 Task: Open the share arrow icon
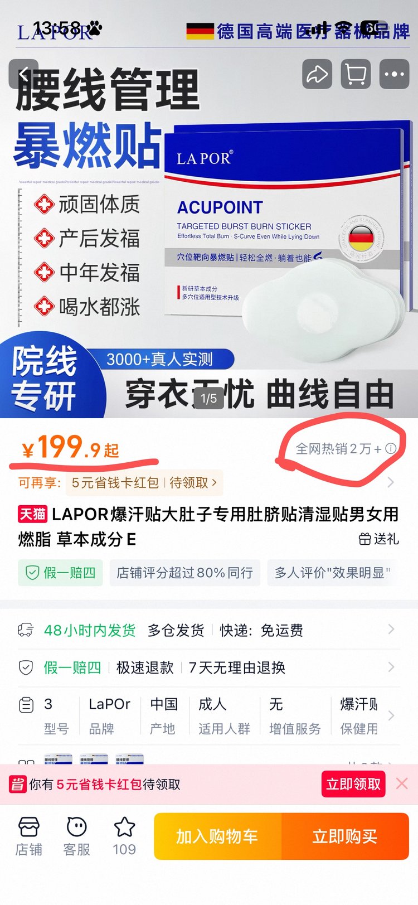[317, 74]
